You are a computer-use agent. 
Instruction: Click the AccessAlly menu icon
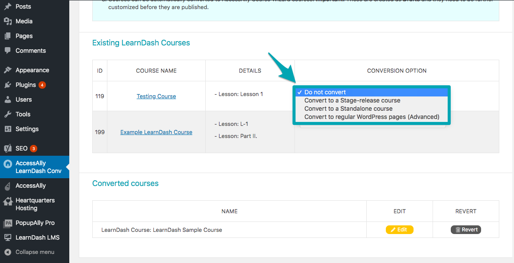pyautogui.click(x=8, y=186)
